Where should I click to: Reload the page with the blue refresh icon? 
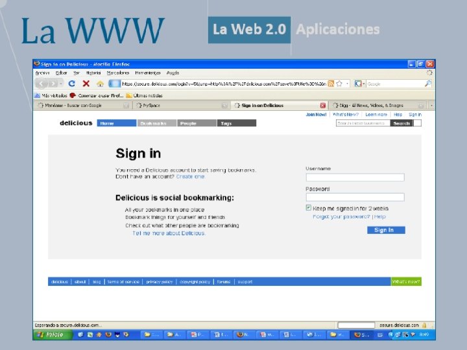(x=72, y=84)
